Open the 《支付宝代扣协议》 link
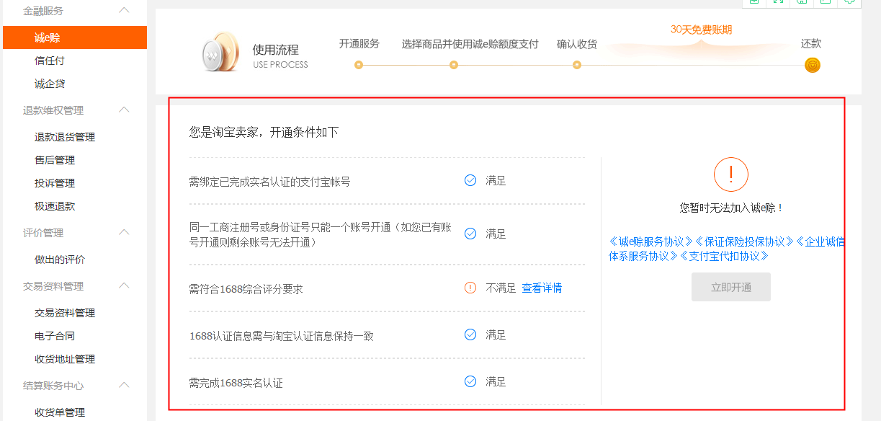 click(723, 256)
